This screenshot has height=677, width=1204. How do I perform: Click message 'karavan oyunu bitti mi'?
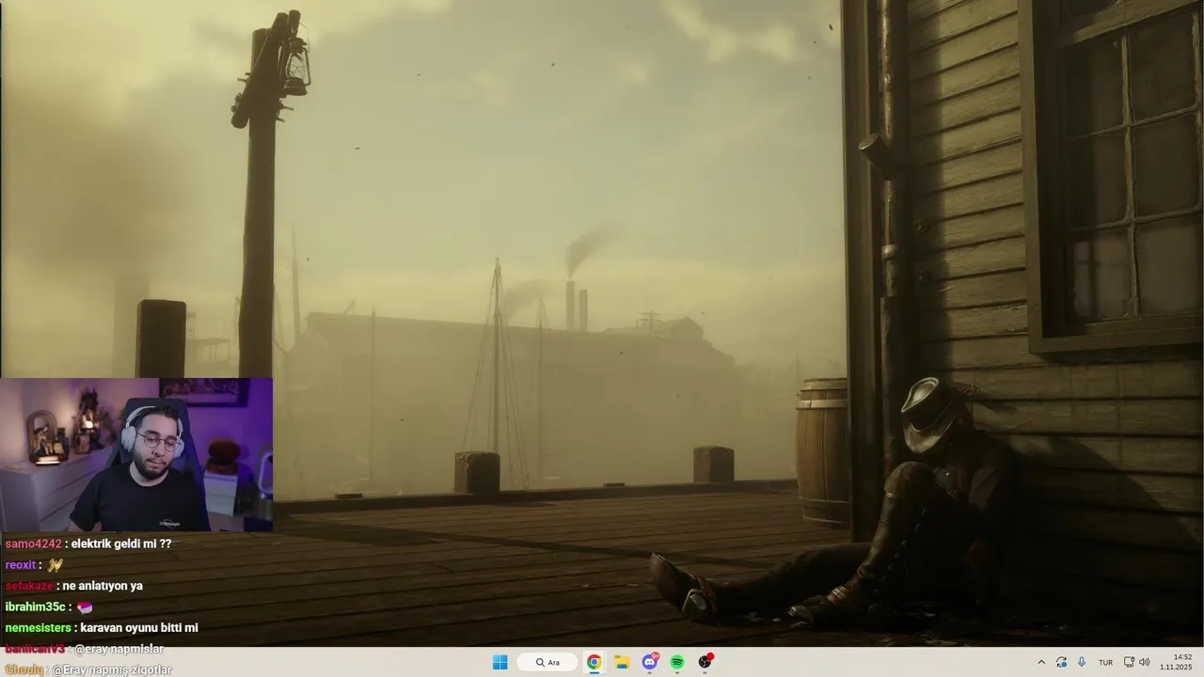(139, 628)
